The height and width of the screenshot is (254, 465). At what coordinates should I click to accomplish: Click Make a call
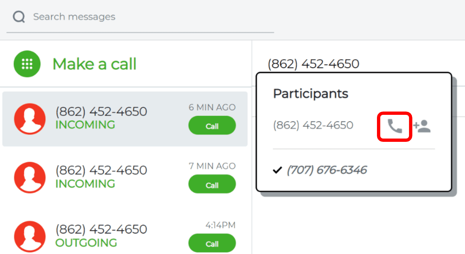coord(95,63)
